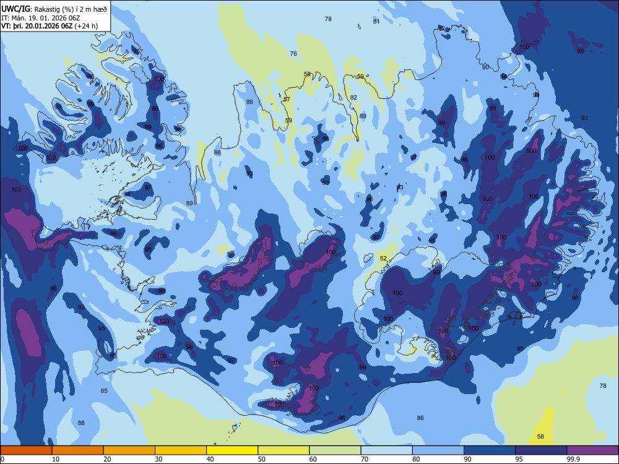Click the title 'UWC/IG: Rakastig (%) í 2 m hæð'
Viewport: 619px width, 464px height.
(54, 9)
